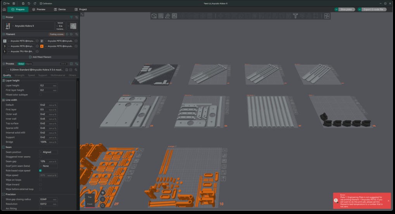395x214 pixels.
Task: Click the search settings magnifier icon
Action: (x=76, y=70)
